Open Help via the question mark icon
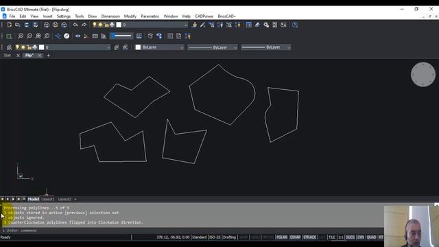The height and width of the screenshot is (247, 439). (x=294, y=25)
